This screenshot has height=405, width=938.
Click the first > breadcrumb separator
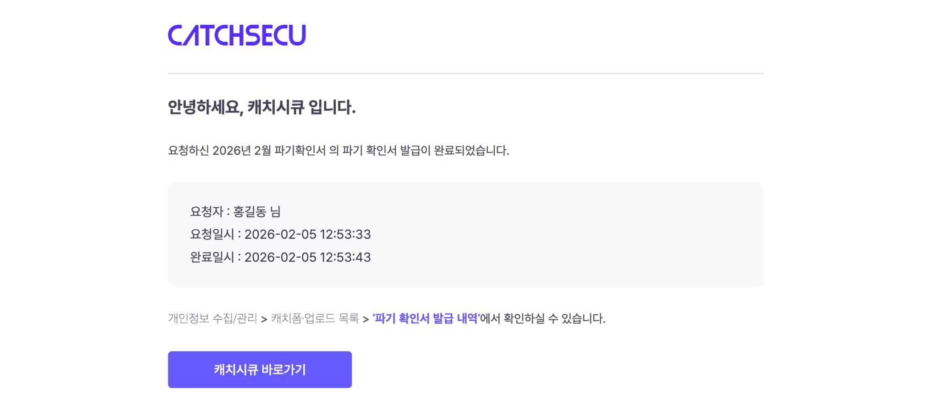click(x=264, y=319)
